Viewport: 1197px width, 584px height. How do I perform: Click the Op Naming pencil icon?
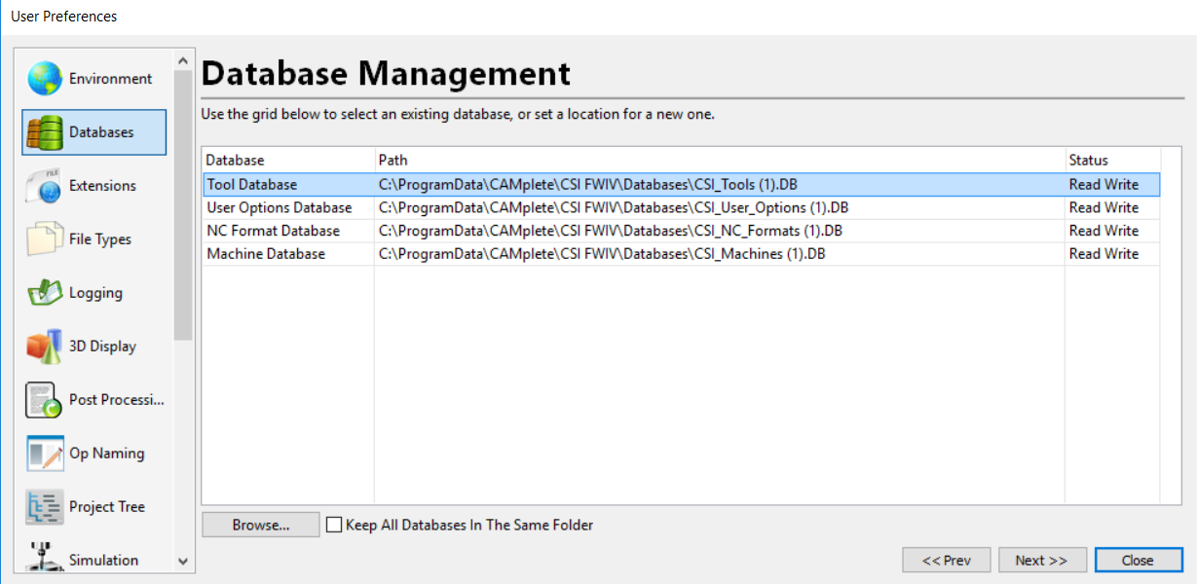click(45, 454)
